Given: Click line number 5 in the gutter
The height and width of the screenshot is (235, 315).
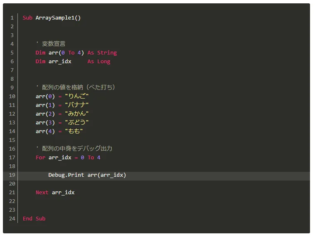Looking at the screenshot, I should [12, 53].
